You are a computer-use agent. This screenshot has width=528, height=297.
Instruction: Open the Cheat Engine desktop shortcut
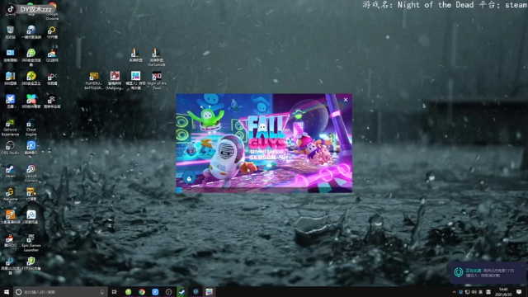[31, 127]
